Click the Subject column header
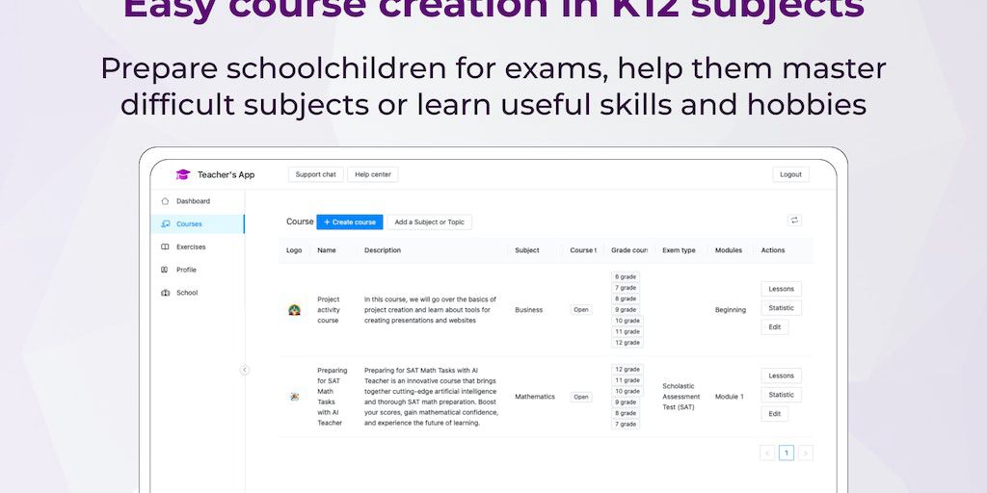The height and width of the screenshot is (493, 987). coord(527,250)
